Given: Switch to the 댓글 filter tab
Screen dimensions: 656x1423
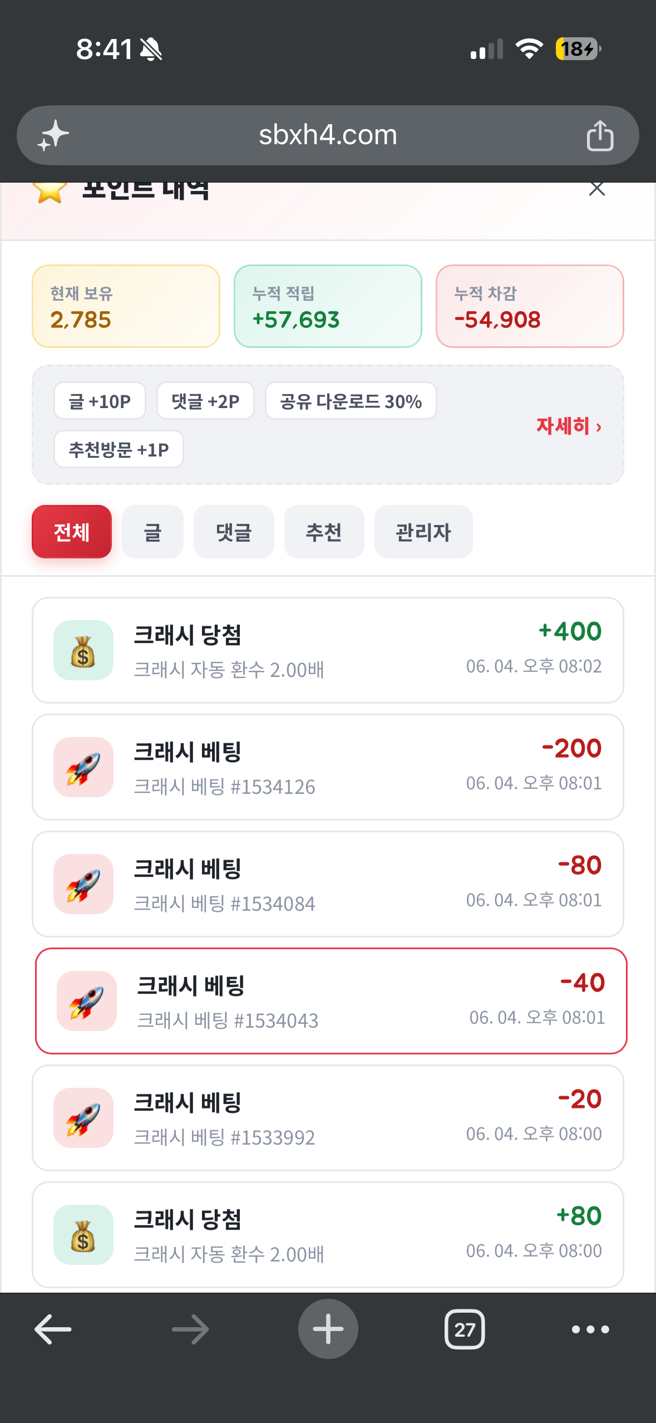Looking at the screenshot, I should (x=234, y=532).
